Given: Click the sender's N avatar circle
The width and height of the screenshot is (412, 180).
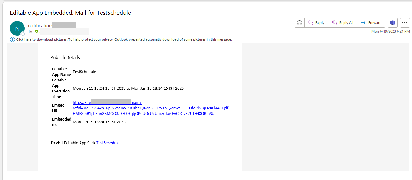Looking at the screenshot, I should 17,28.
